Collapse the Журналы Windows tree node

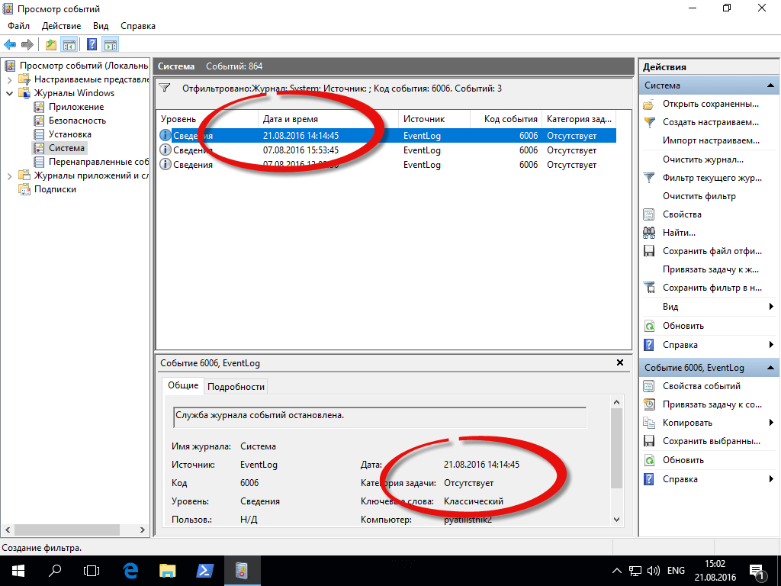9,93
